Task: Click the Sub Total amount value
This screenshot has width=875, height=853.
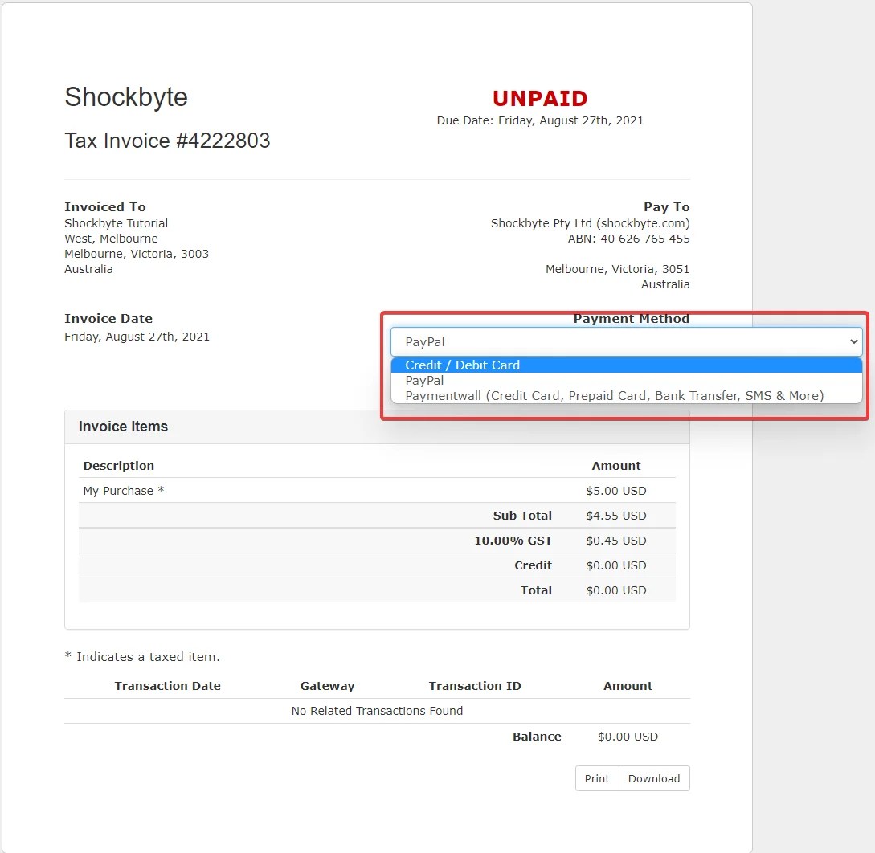Action: (x=616, y=515)
